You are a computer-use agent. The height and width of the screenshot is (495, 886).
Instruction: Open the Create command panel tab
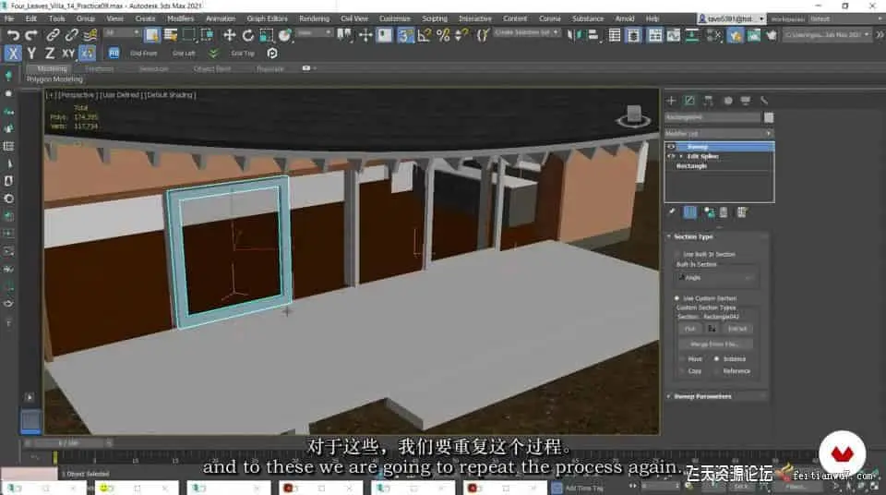[671, 101]
